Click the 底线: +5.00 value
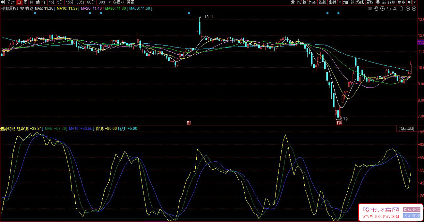The image size is (424, 222). (128, 129)
